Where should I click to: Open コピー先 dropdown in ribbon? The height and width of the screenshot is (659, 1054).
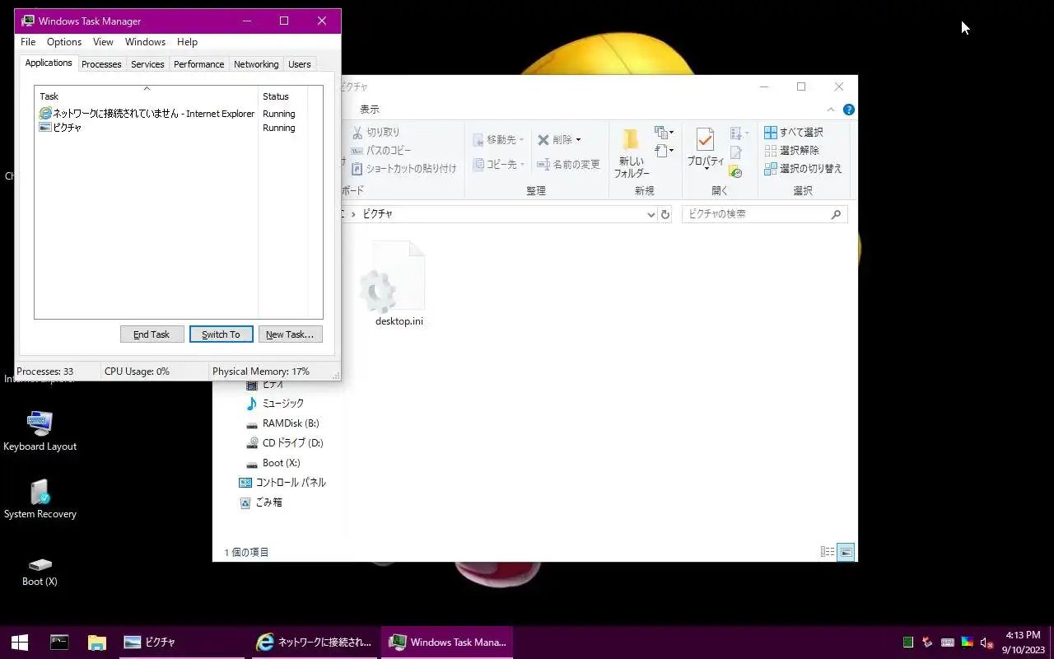click(x=499, y=165)
